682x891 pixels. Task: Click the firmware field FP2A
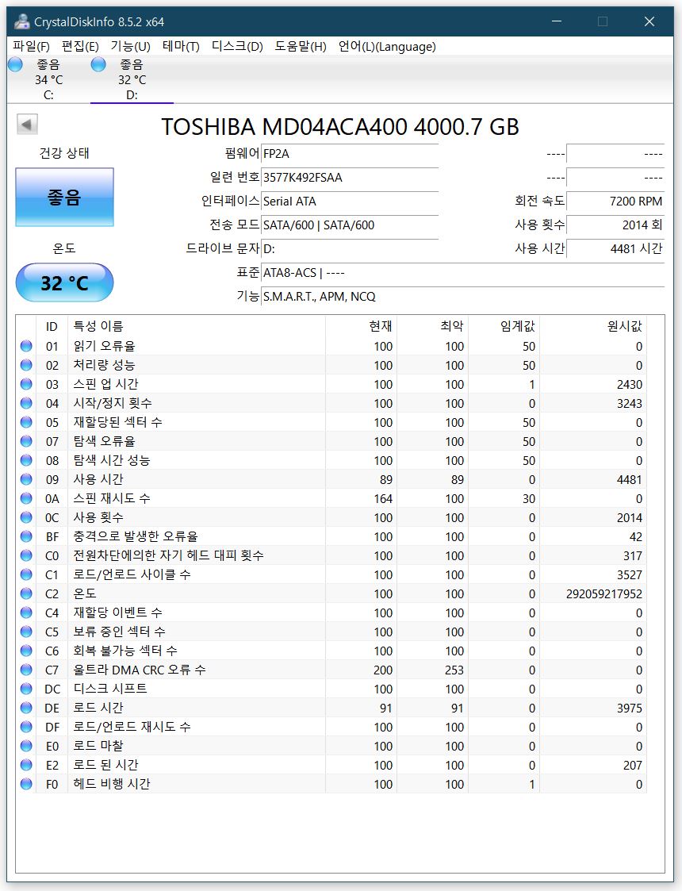click(350, 154)
